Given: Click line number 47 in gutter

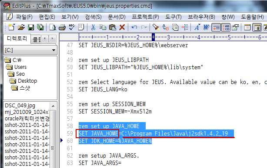Looking at the screenshot, I should [x=70, y=45].
